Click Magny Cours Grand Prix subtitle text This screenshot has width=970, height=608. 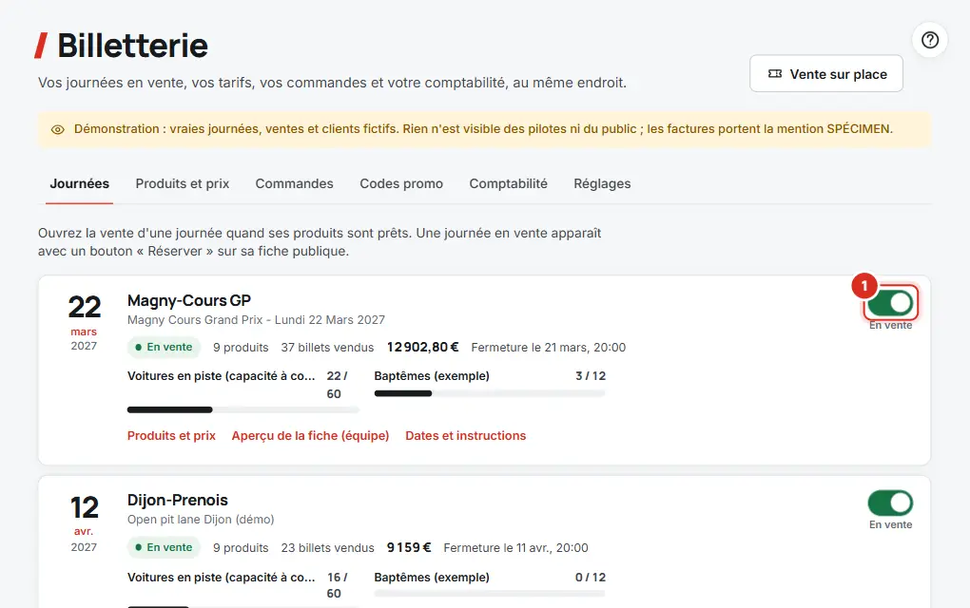tap(256, 319)
